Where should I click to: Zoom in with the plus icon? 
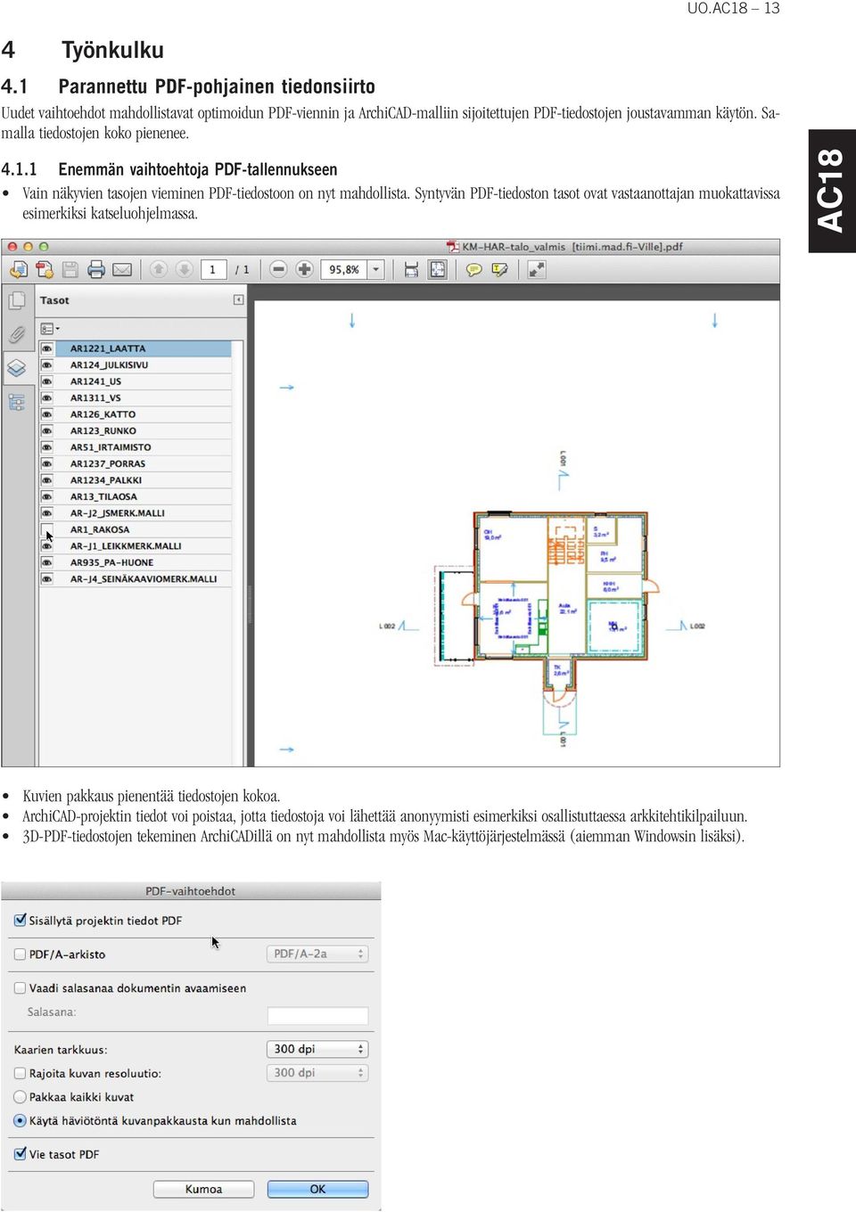tap(304, 269)
